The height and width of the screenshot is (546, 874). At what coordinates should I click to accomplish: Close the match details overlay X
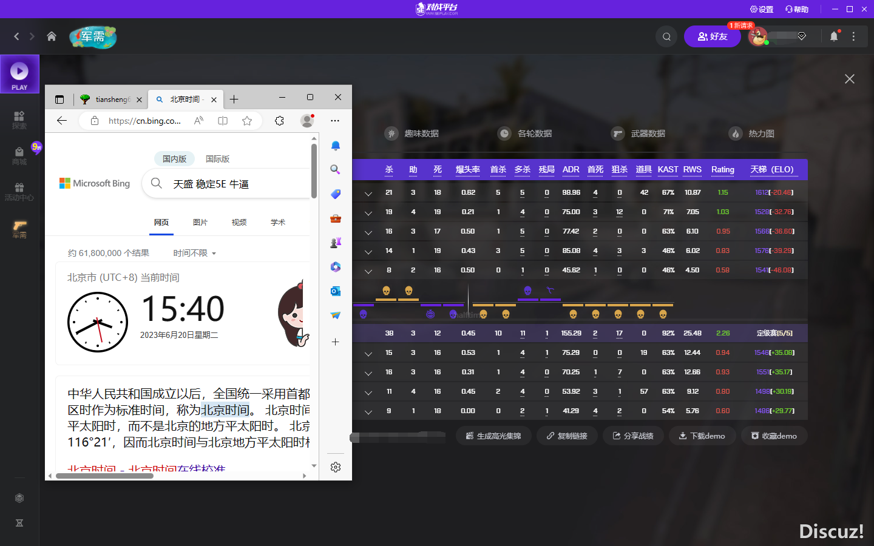tap(850, 79)
